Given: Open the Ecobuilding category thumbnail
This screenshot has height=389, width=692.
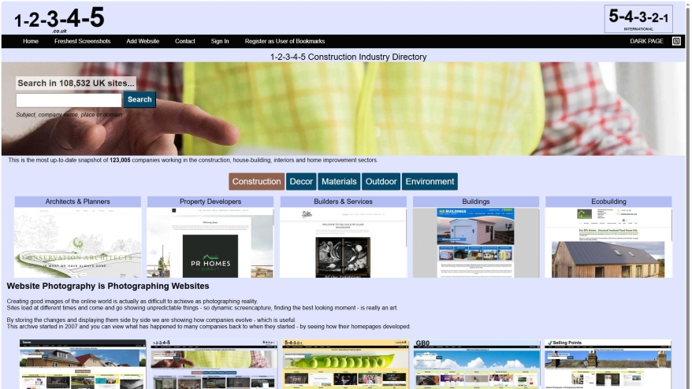Looking at the screenshot, I should [x=608, y=243].
